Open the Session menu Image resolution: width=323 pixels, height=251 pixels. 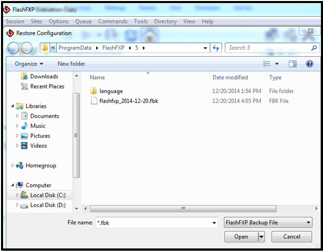point(15,21)
